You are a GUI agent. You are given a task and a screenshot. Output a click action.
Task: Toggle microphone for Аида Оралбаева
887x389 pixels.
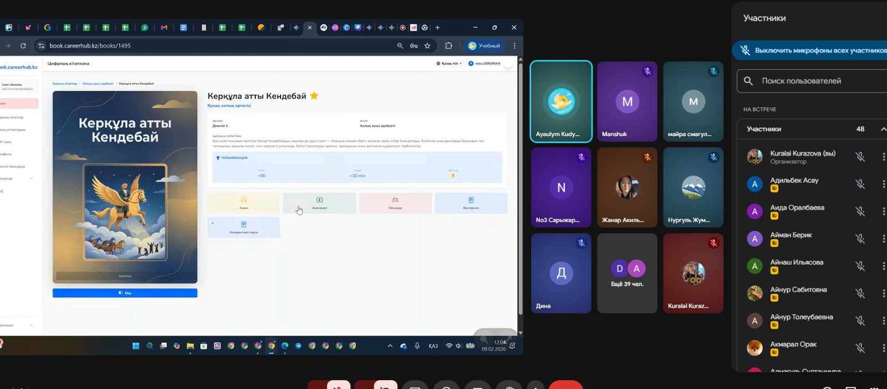pyautogui.click(x=860, y=211)
